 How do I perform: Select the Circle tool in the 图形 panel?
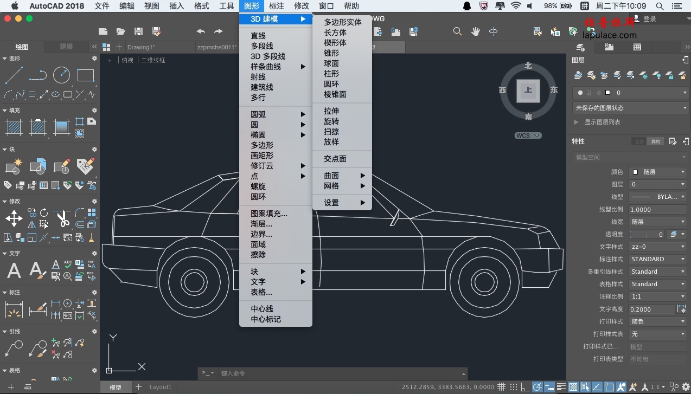click(61, 75)
